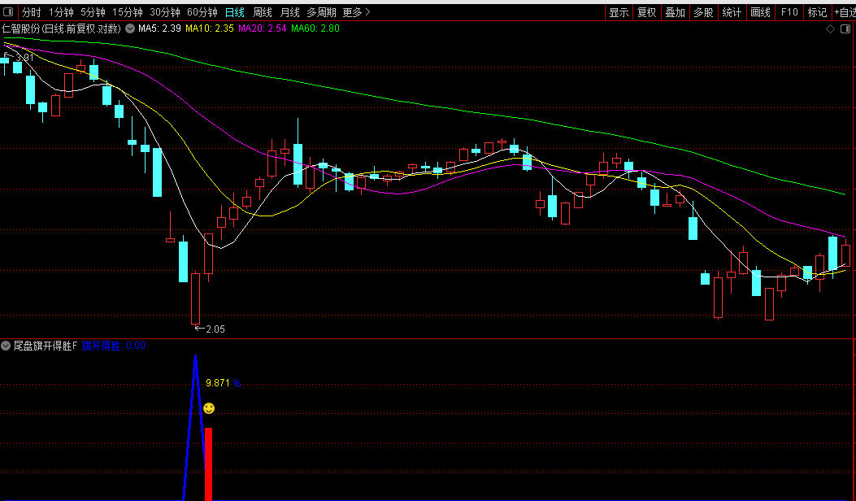Select the 5分钟 period tab
856x501 pixels.
click(93, 12)
